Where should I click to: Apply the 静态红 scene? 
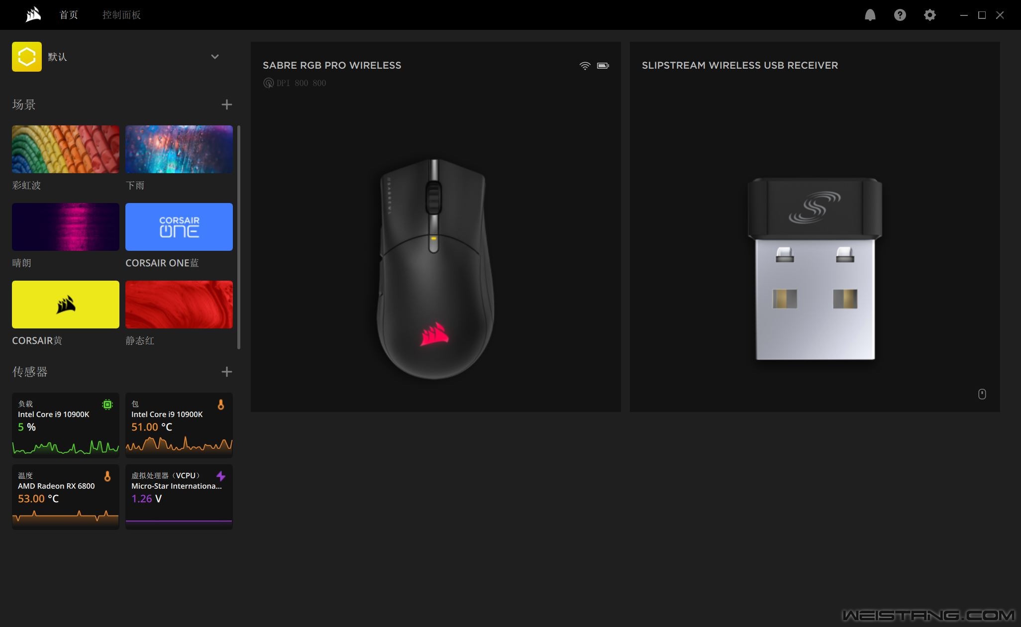coord(179,305)
